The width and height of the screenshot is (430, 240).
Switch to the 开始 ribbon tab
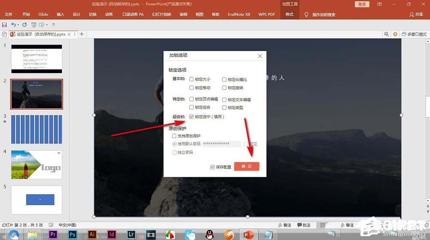point(26,14)
